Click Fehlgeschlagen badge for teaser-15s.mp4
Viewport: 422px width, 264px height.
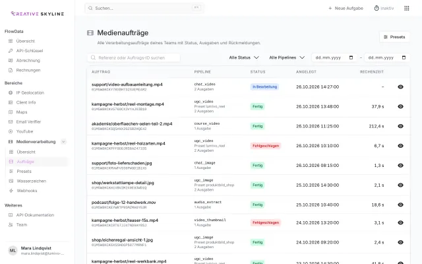coord(266,222)
